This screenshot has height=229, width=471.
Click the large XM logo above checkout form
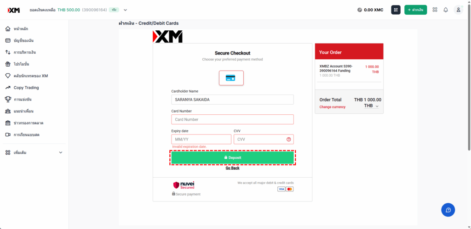[x=167, y=37]
